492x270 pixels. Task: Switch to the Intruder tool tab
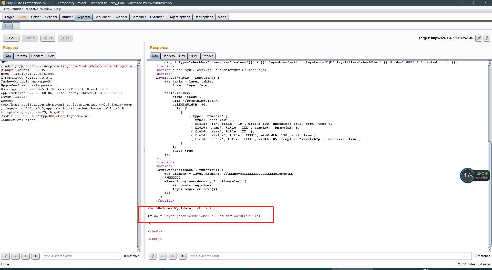67,17
